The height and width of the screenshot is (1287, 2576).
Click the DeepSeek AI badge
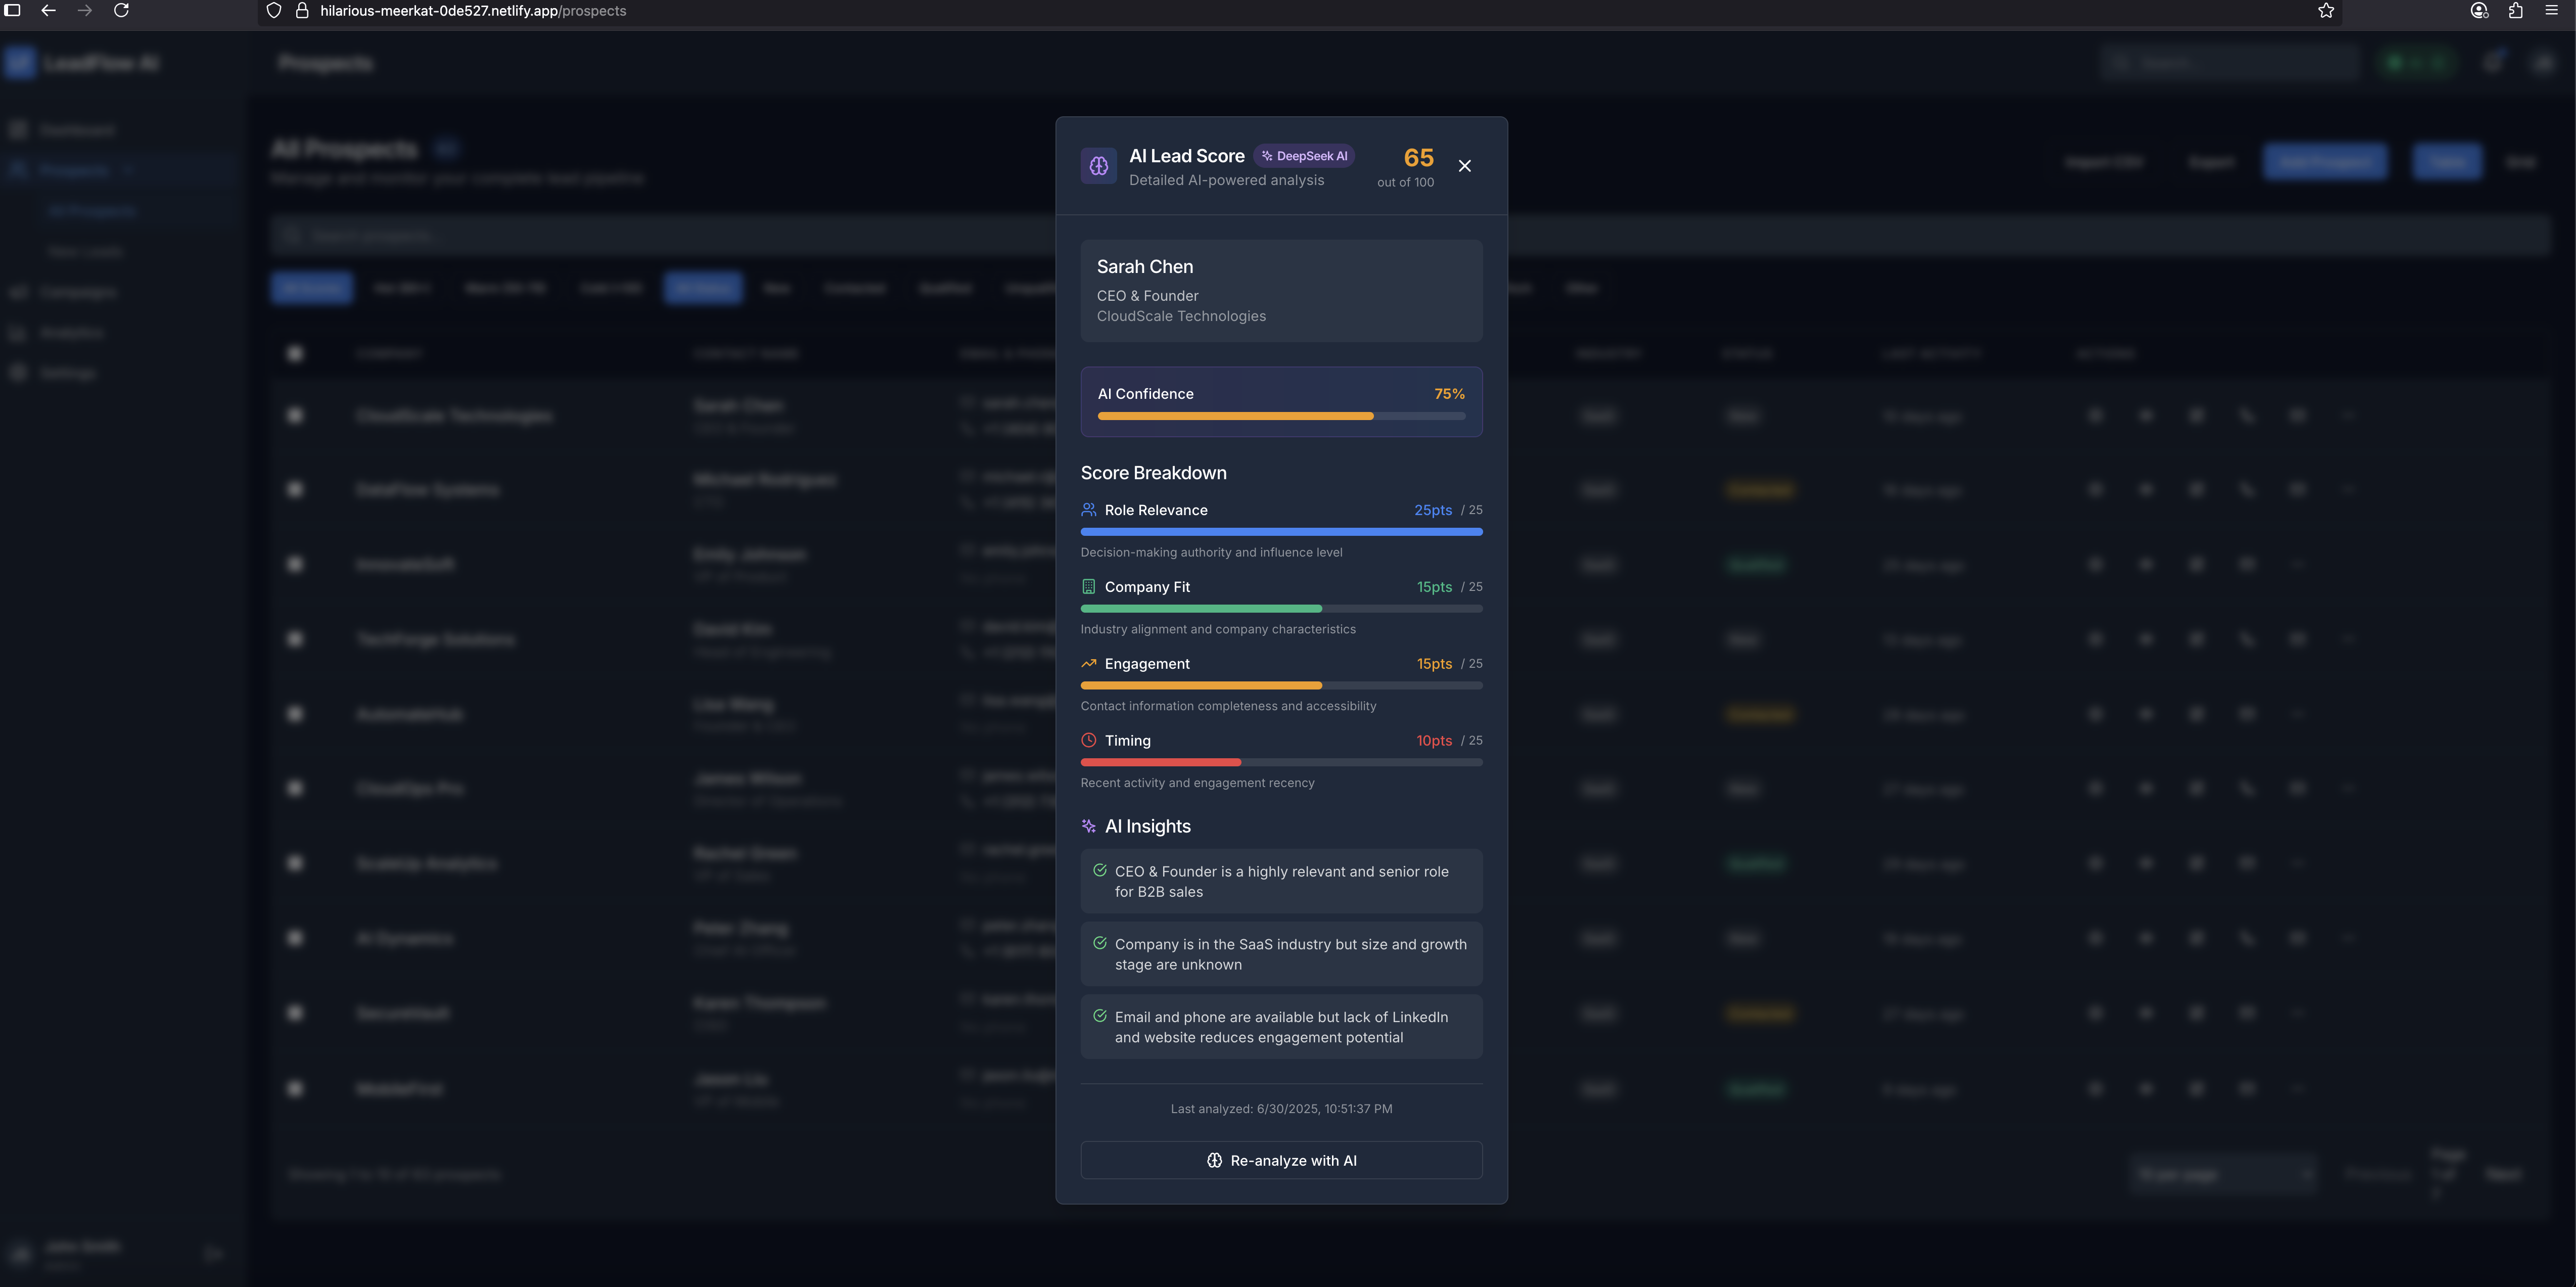point(1304,156)
